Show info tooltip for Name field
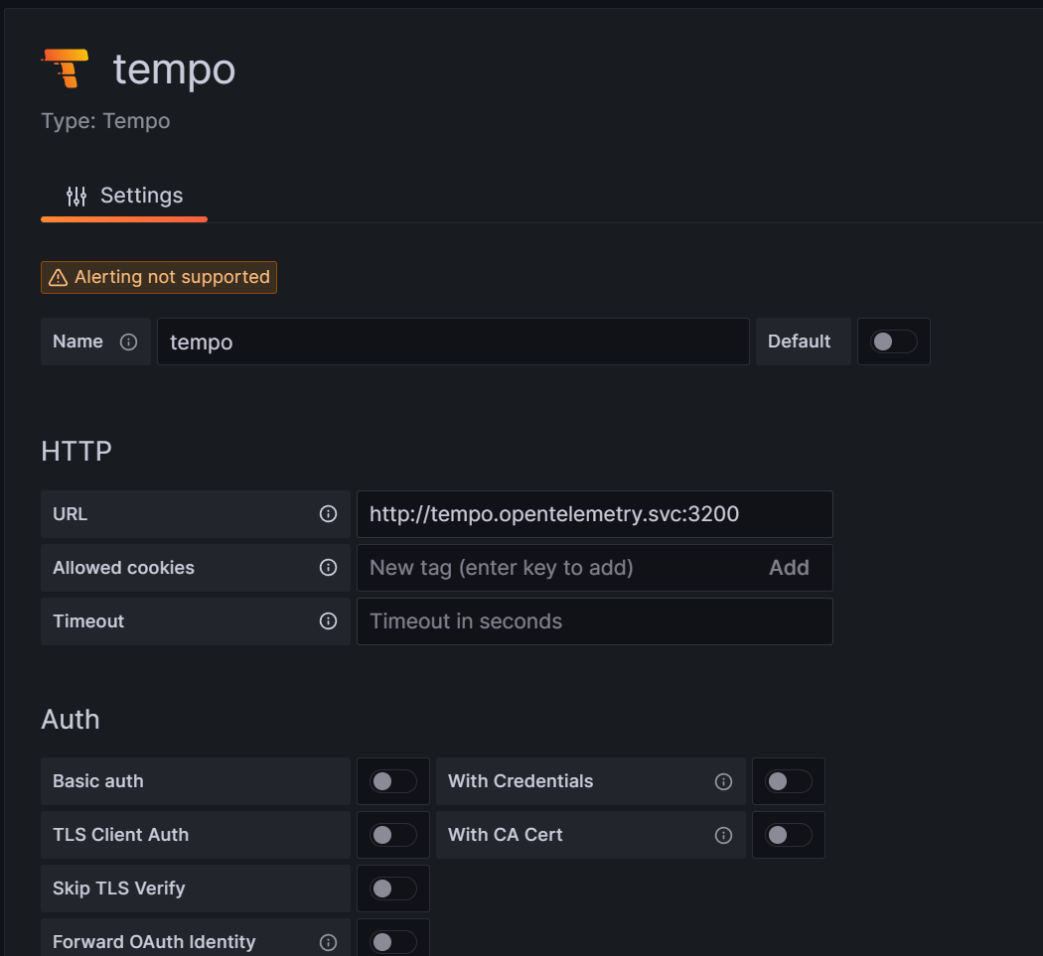 pyautogui.click(x=128, y=341)
